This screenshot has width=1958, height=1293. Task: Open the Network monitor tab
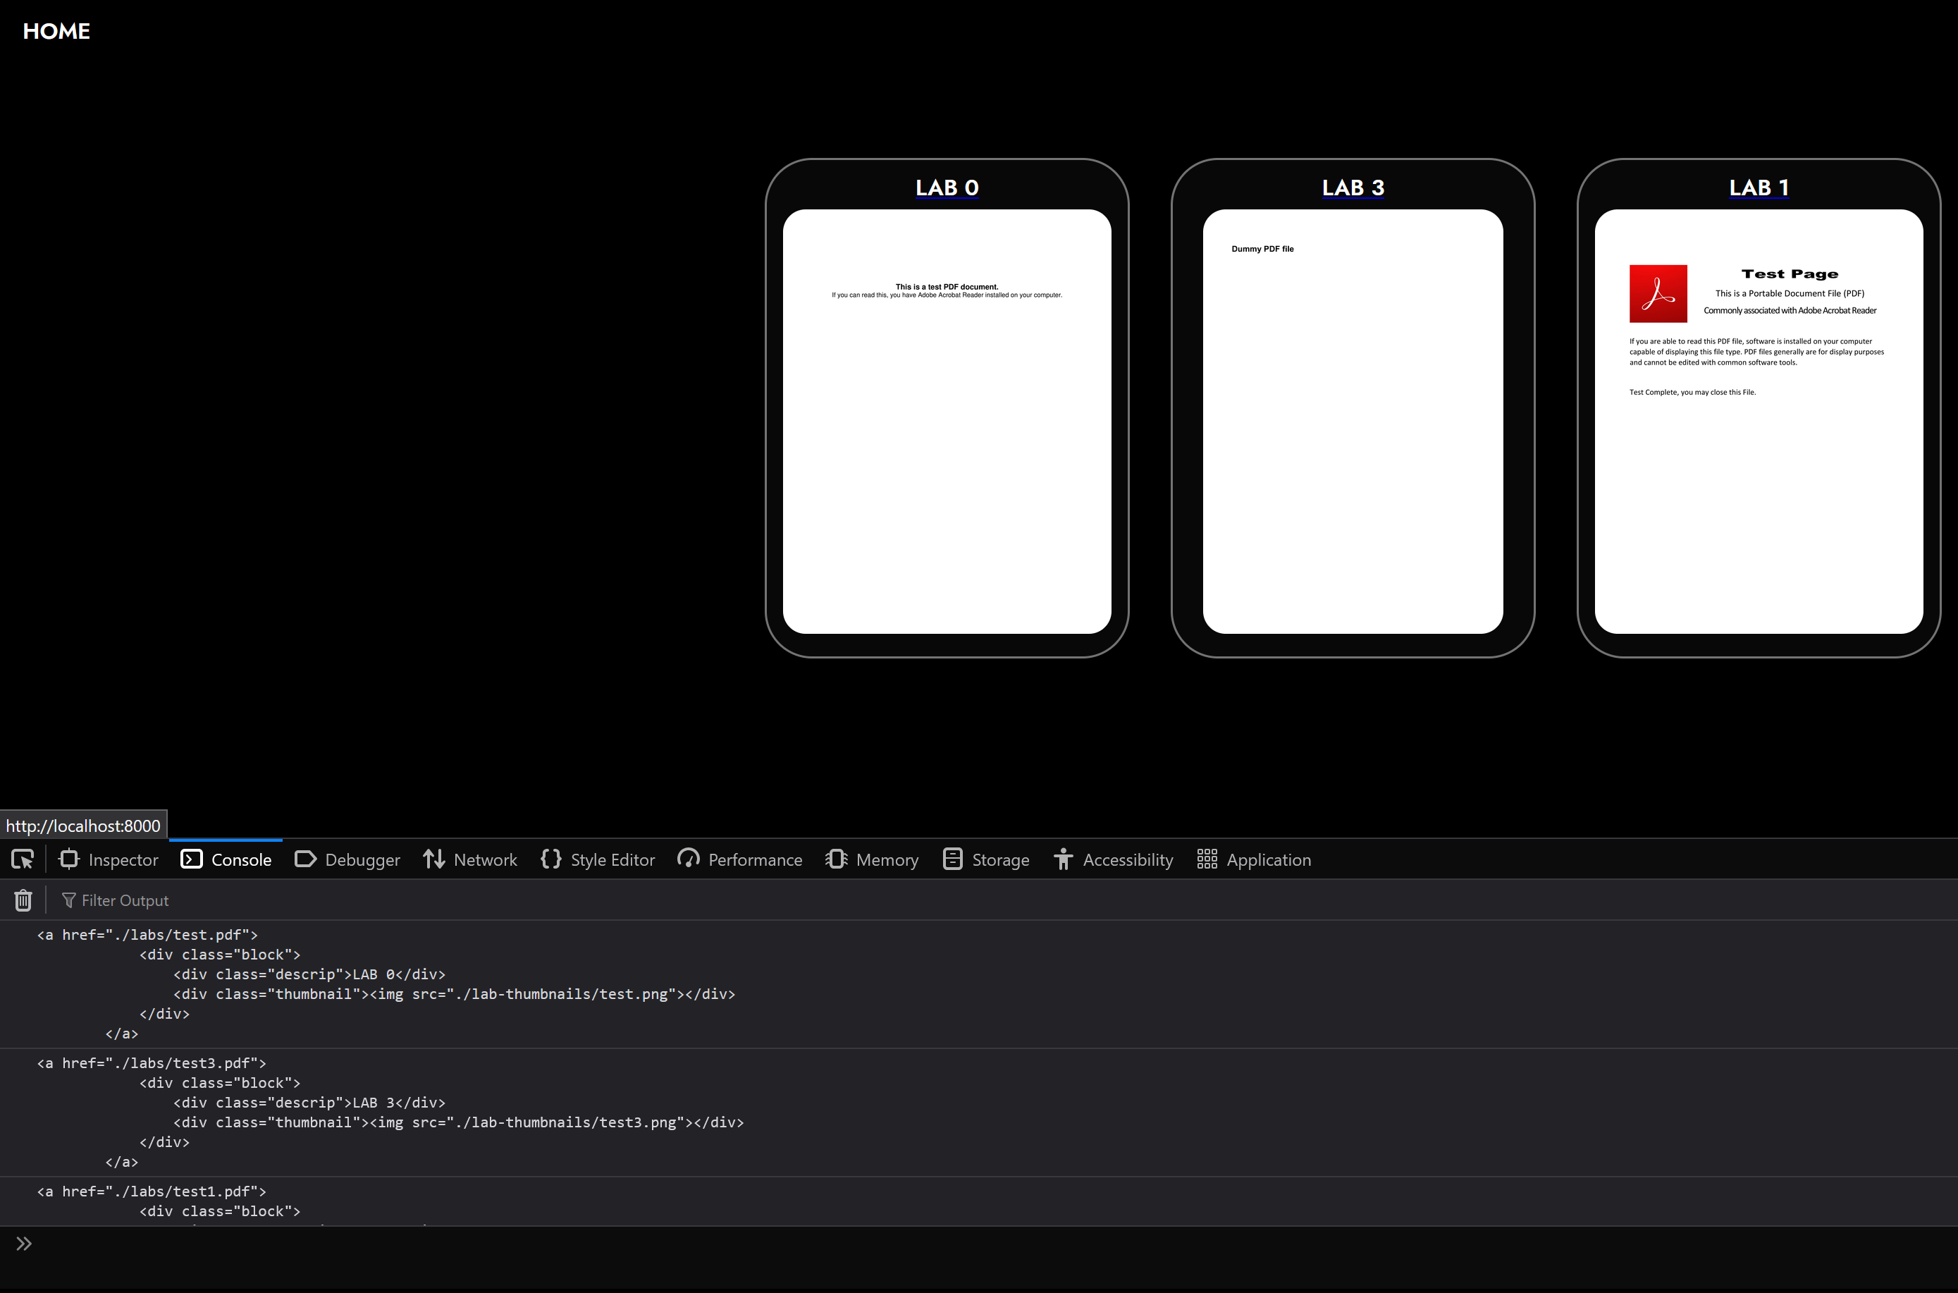click(x=470, y=859)
